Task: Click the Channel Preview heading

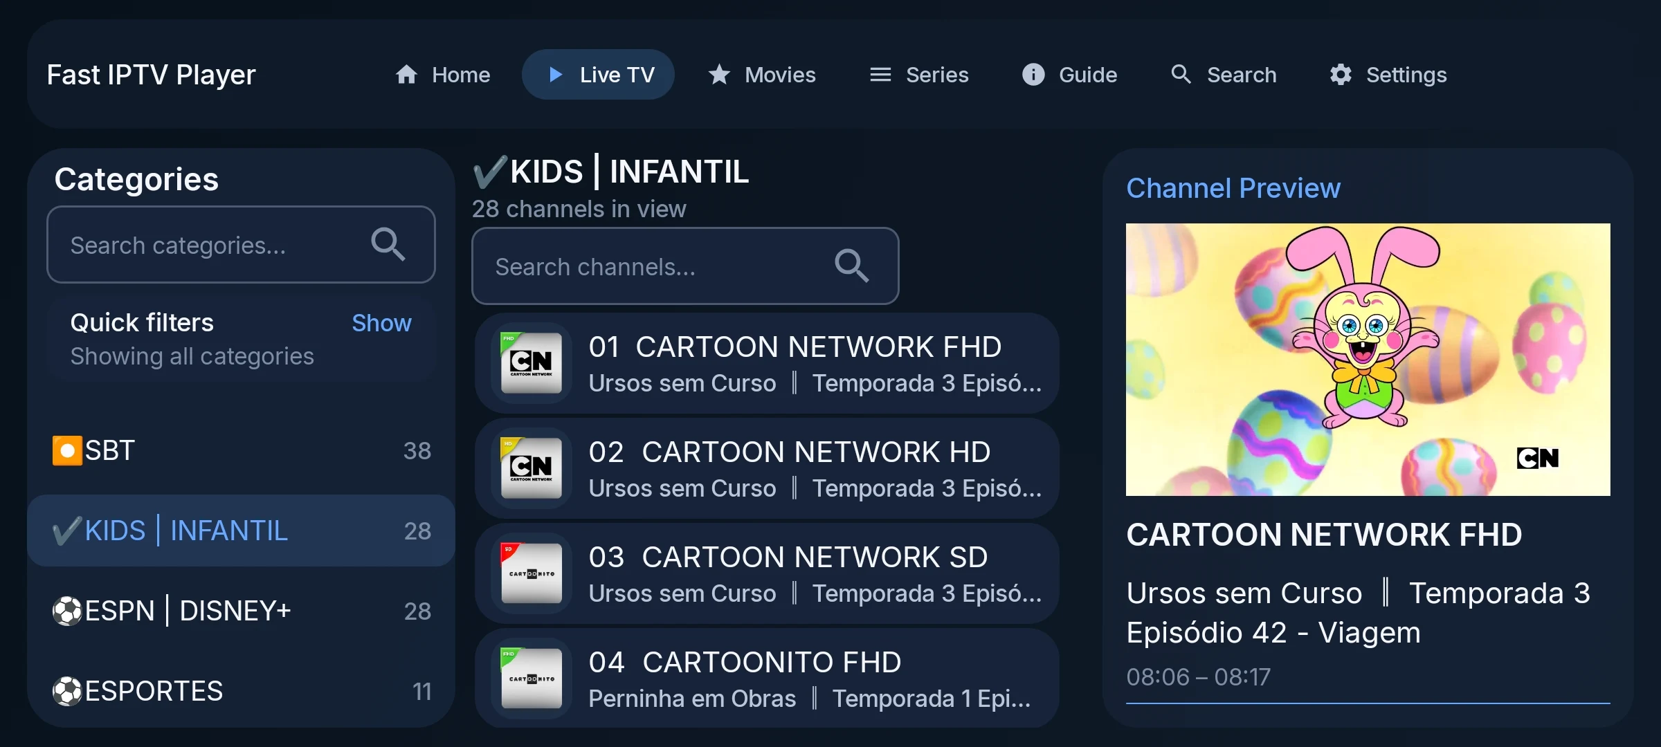Action: coord(1233,188)
